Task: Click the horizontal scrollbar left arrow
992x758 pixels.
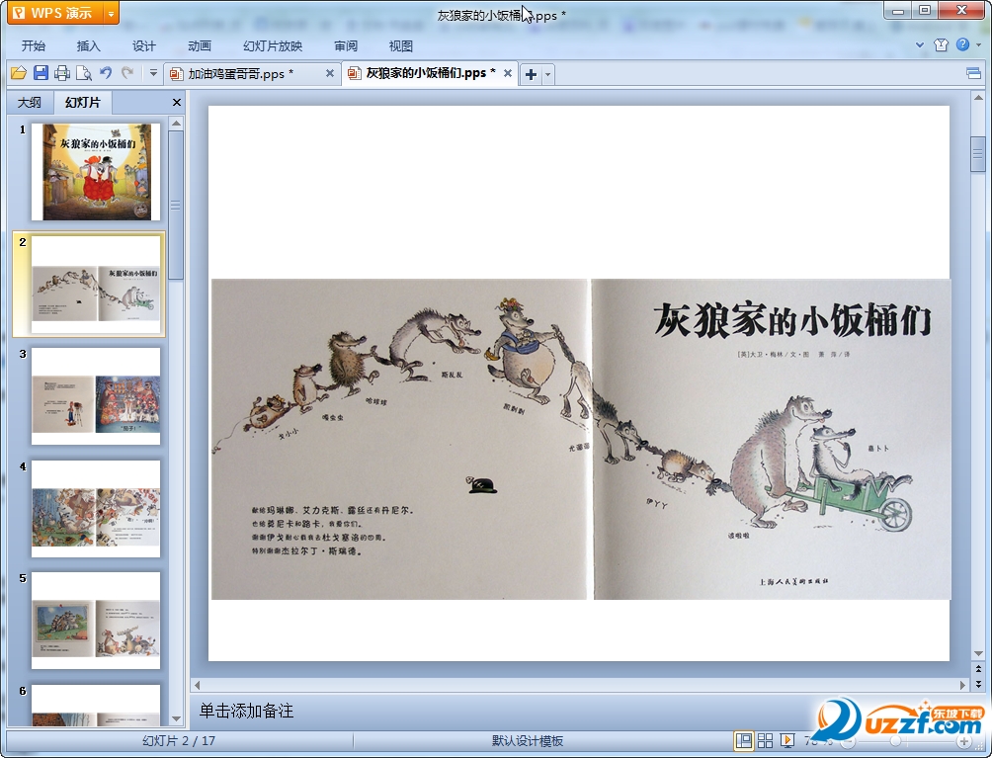Action: (x=198, y=685)
